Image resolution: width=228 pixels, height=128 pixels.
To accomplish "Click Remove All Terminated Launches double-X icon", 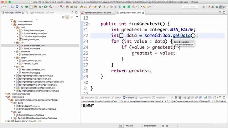I will [180, 97].
